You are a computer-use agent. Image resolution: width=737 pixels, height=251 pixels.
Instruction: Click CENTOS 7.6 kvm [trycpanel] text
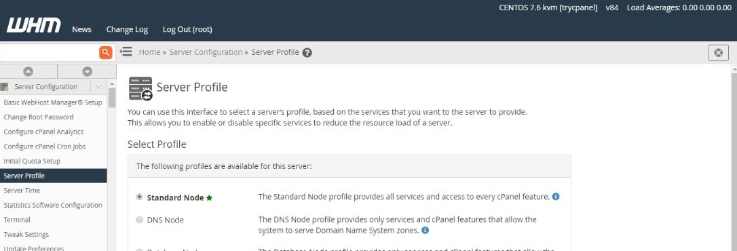(x=548, y=7)
